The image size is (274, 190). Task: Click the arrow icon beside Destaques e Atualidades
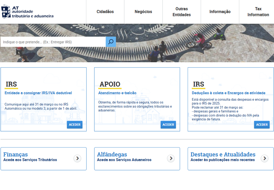[x=264, y=158]
